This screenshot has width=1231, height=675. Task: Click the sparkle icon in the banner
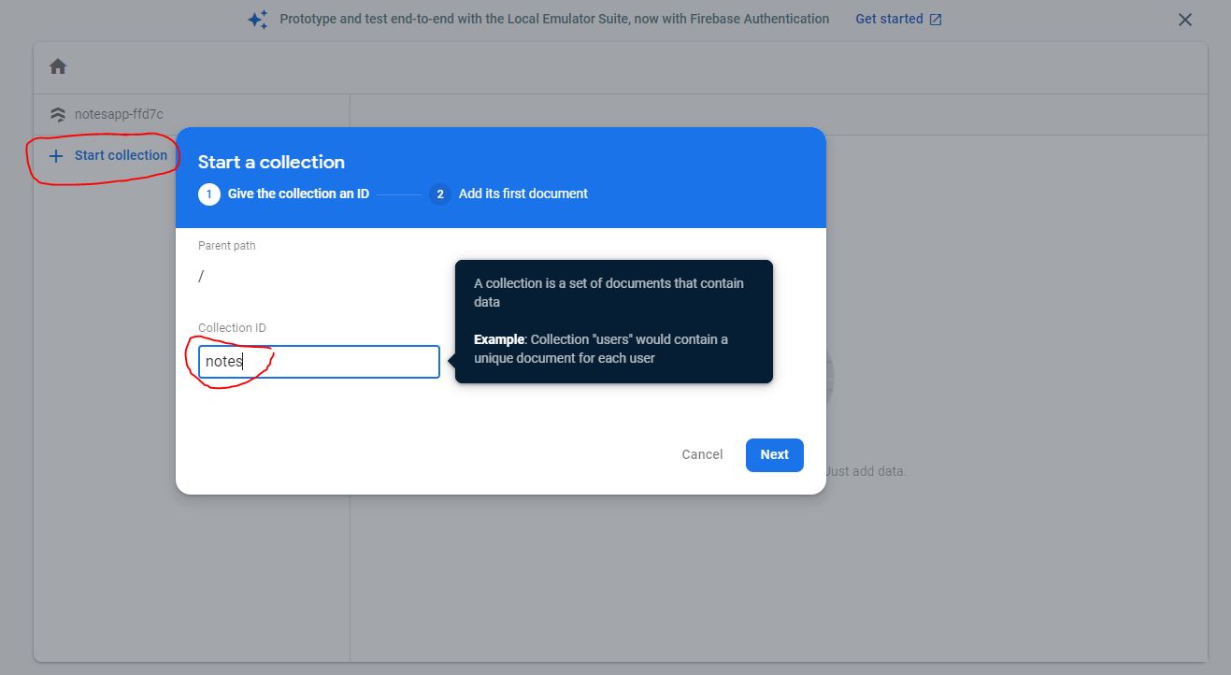(x=257, y=18)
